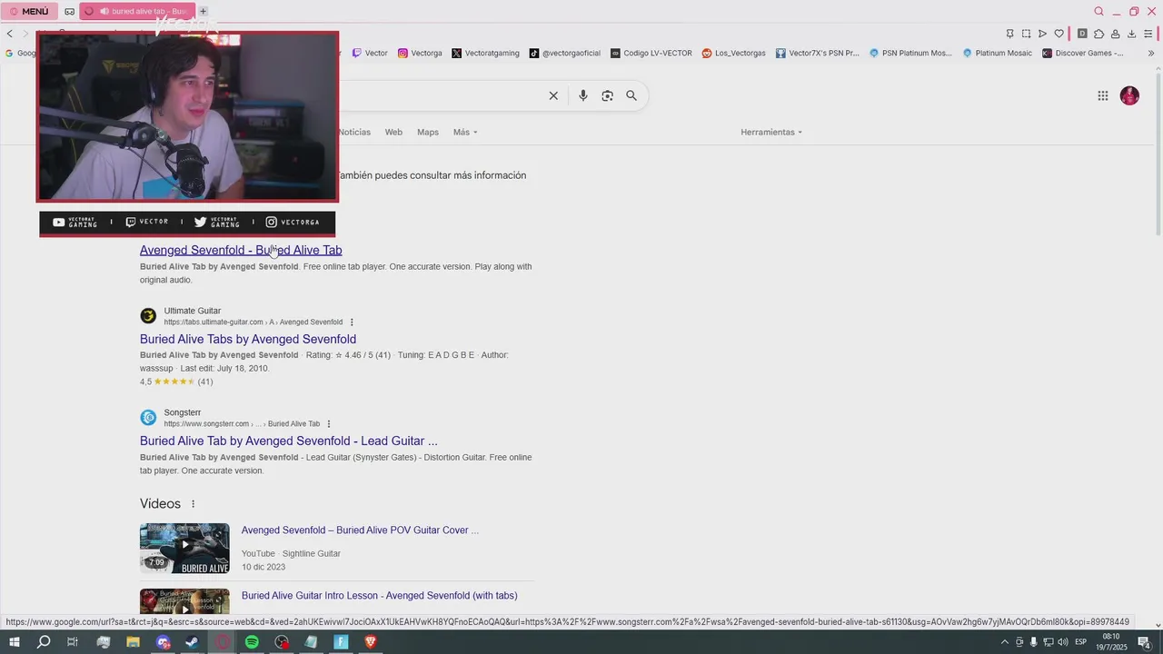1163x654 pixels.
Task: Click the Ultimate Guitar site favicon
Action: [x=148, y=316]
